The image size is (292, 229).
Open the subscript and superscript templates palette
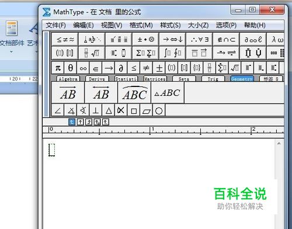119,53
